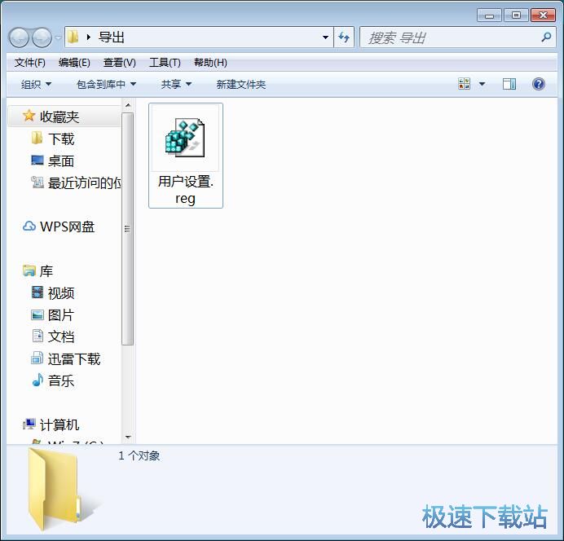Click the 文档 document icon
Image resolution: width=564 pixels, height=541 pixels.
point(37,336)
